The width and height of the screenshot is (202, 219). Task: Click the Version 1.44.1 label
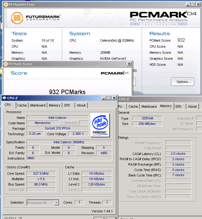coord(102,211)
